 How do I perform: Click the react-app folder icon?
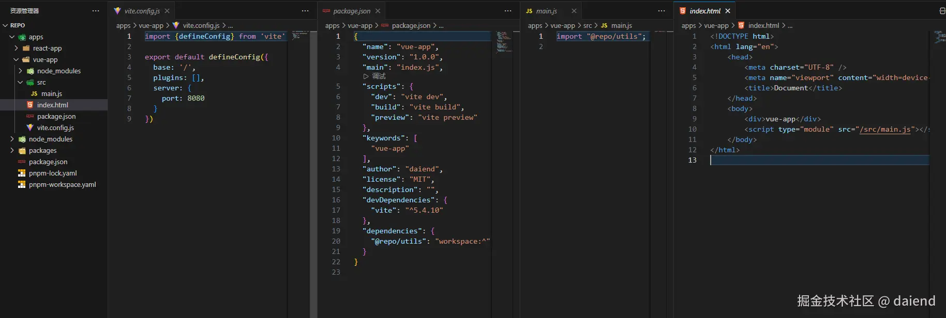click(26, 48)
